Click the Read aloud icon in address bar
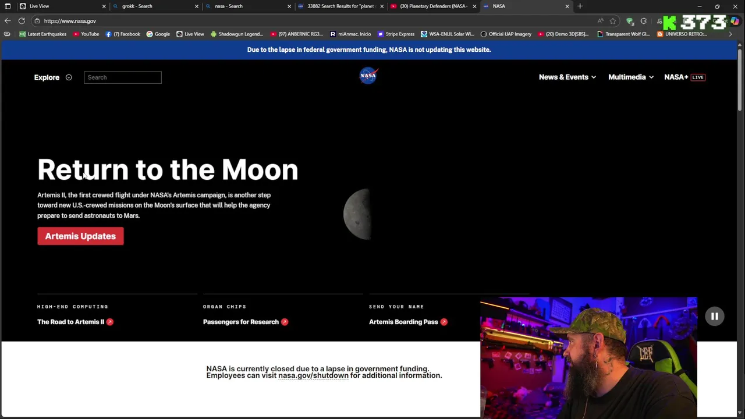 click(x=601, y=21)
